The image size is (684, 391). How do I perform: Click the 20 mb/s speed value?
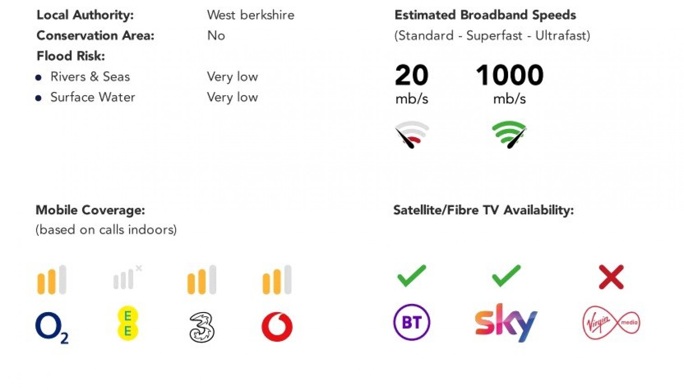pyautogui.click(x=412, y=84)
